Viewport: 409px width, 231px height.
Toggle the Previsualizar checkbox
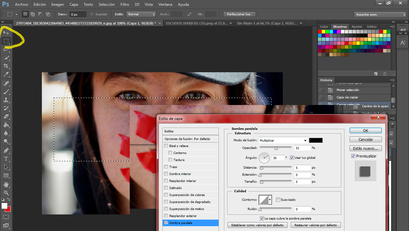point(353,156)
